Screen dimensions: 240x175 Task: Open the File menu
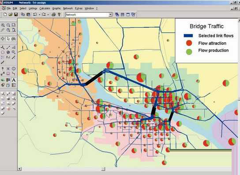pos(8,8)
